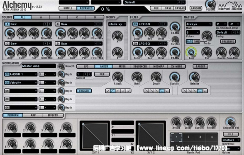Select next waveform arrow for source B
The height and width of the screenshot is (155, 244).
100,24
